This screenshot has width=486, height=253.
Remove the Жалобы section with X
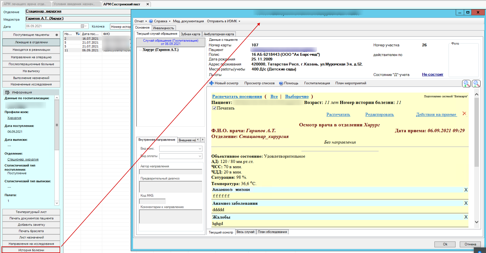click(466, 217)
